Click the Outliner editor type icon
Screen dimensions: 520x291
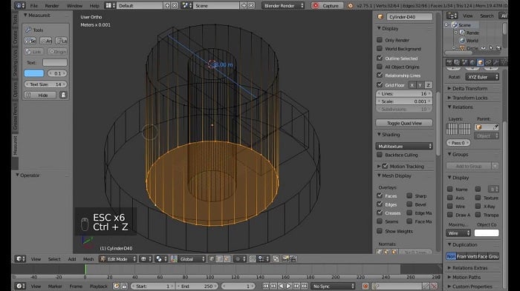[452, 16]
